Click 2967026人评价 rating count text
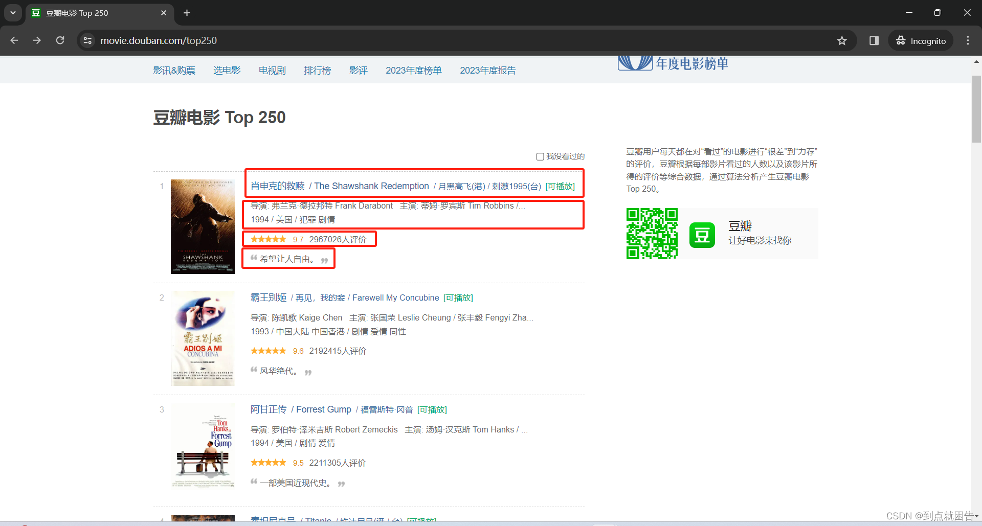982x526 pixels. tap(338, 239)
